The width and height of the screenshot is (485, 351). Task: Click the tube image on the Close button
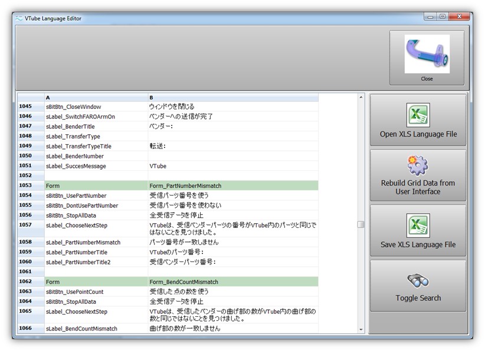[427, 54]
